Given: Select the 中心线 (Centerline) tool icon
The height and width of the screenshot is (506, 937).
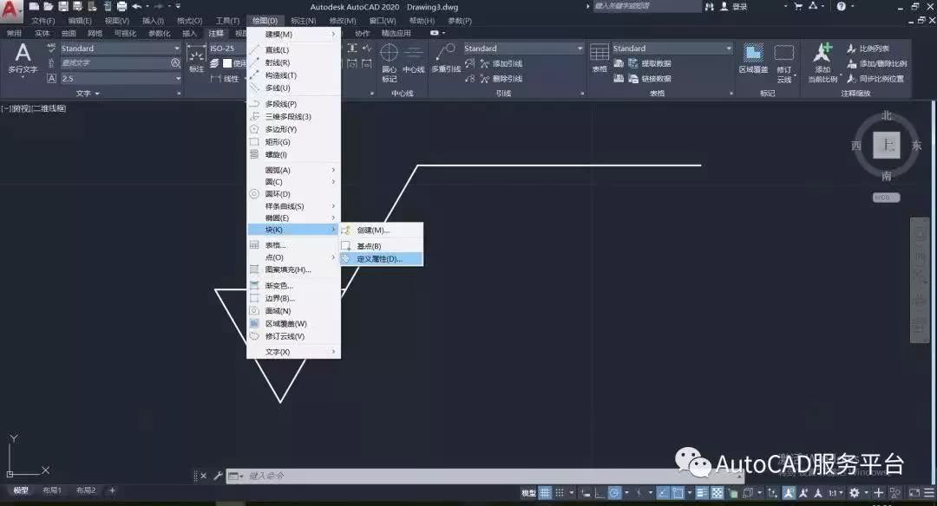Looking at the screenshot, I should [415, 50].
